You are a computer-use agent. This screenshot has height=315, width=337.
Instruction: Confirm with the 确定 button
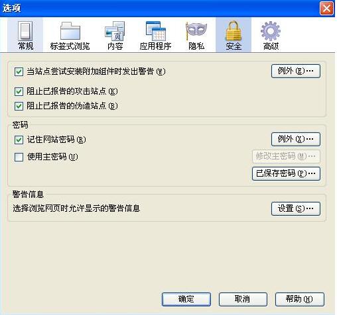click(186, 299)
